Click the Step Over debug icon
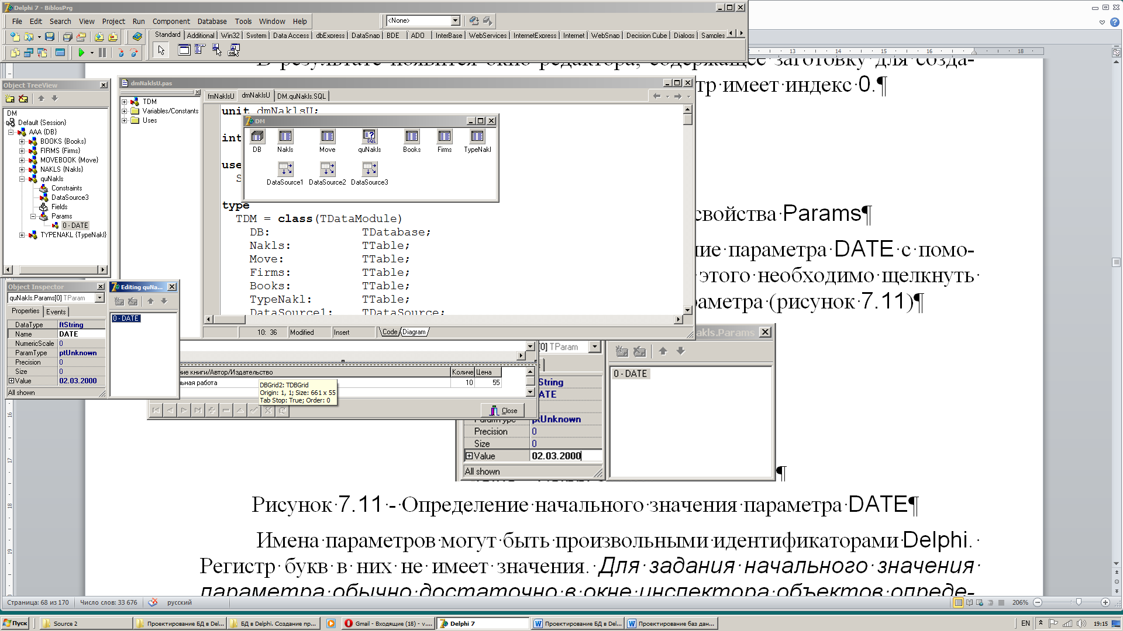Image resolution: width=1123 pixels, height=631 pixels. (x=135, y=53)
